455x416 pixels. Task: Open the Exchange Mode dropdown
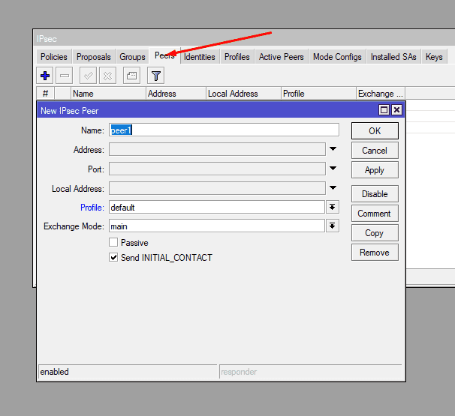[332, 226]
